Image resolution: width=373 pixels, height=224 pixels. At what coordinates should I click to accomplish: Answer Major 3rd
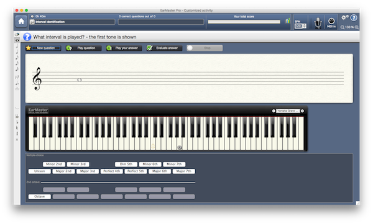pyautogui.click(x=88, y=171)
